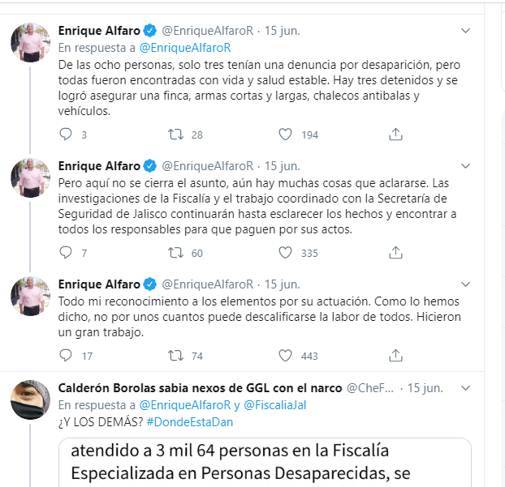Retweet the tweet with 28 retweets
Image resolution: width=505 pixels, height=487 pixels.
click(x=175, y=134)
